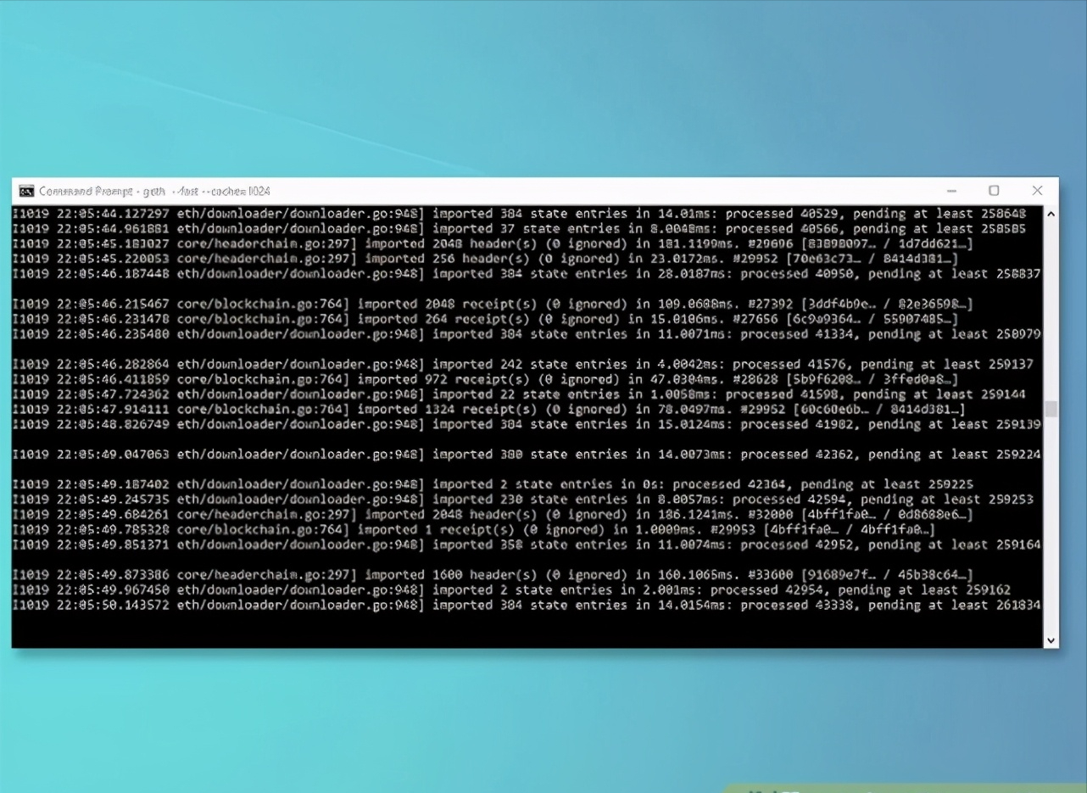Minimize the Command Prompt geth window

pyautogui.click(x=951, y=191)
